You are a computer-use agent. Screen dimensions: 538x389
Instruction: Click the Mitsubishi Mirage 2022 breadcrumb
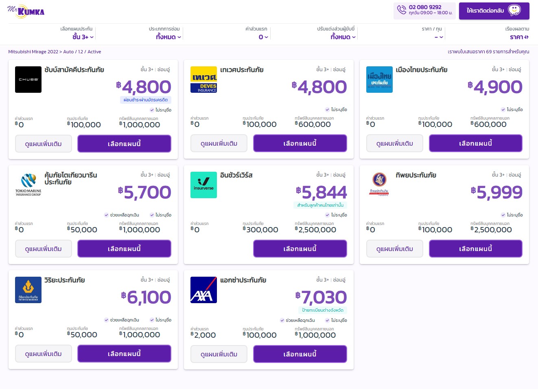pyautogui.click(x=33, y=52)
